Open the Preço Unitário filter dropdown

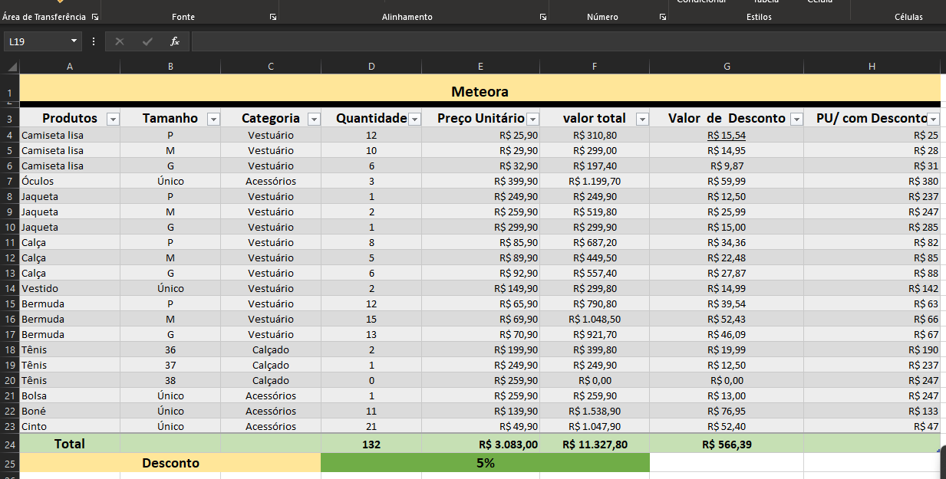tap(532, 119)
